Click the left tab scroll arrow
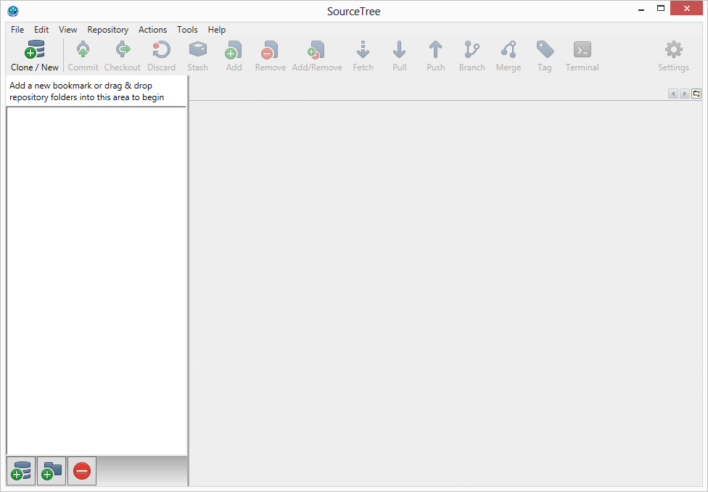Viewport: 708px width, 492px height. (673, 94)
